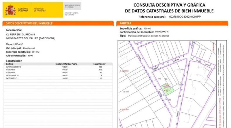231x128 pixels.
Task: Click the '1/02/02' cell
Action: pyautogui.click(x=65, y=76)
